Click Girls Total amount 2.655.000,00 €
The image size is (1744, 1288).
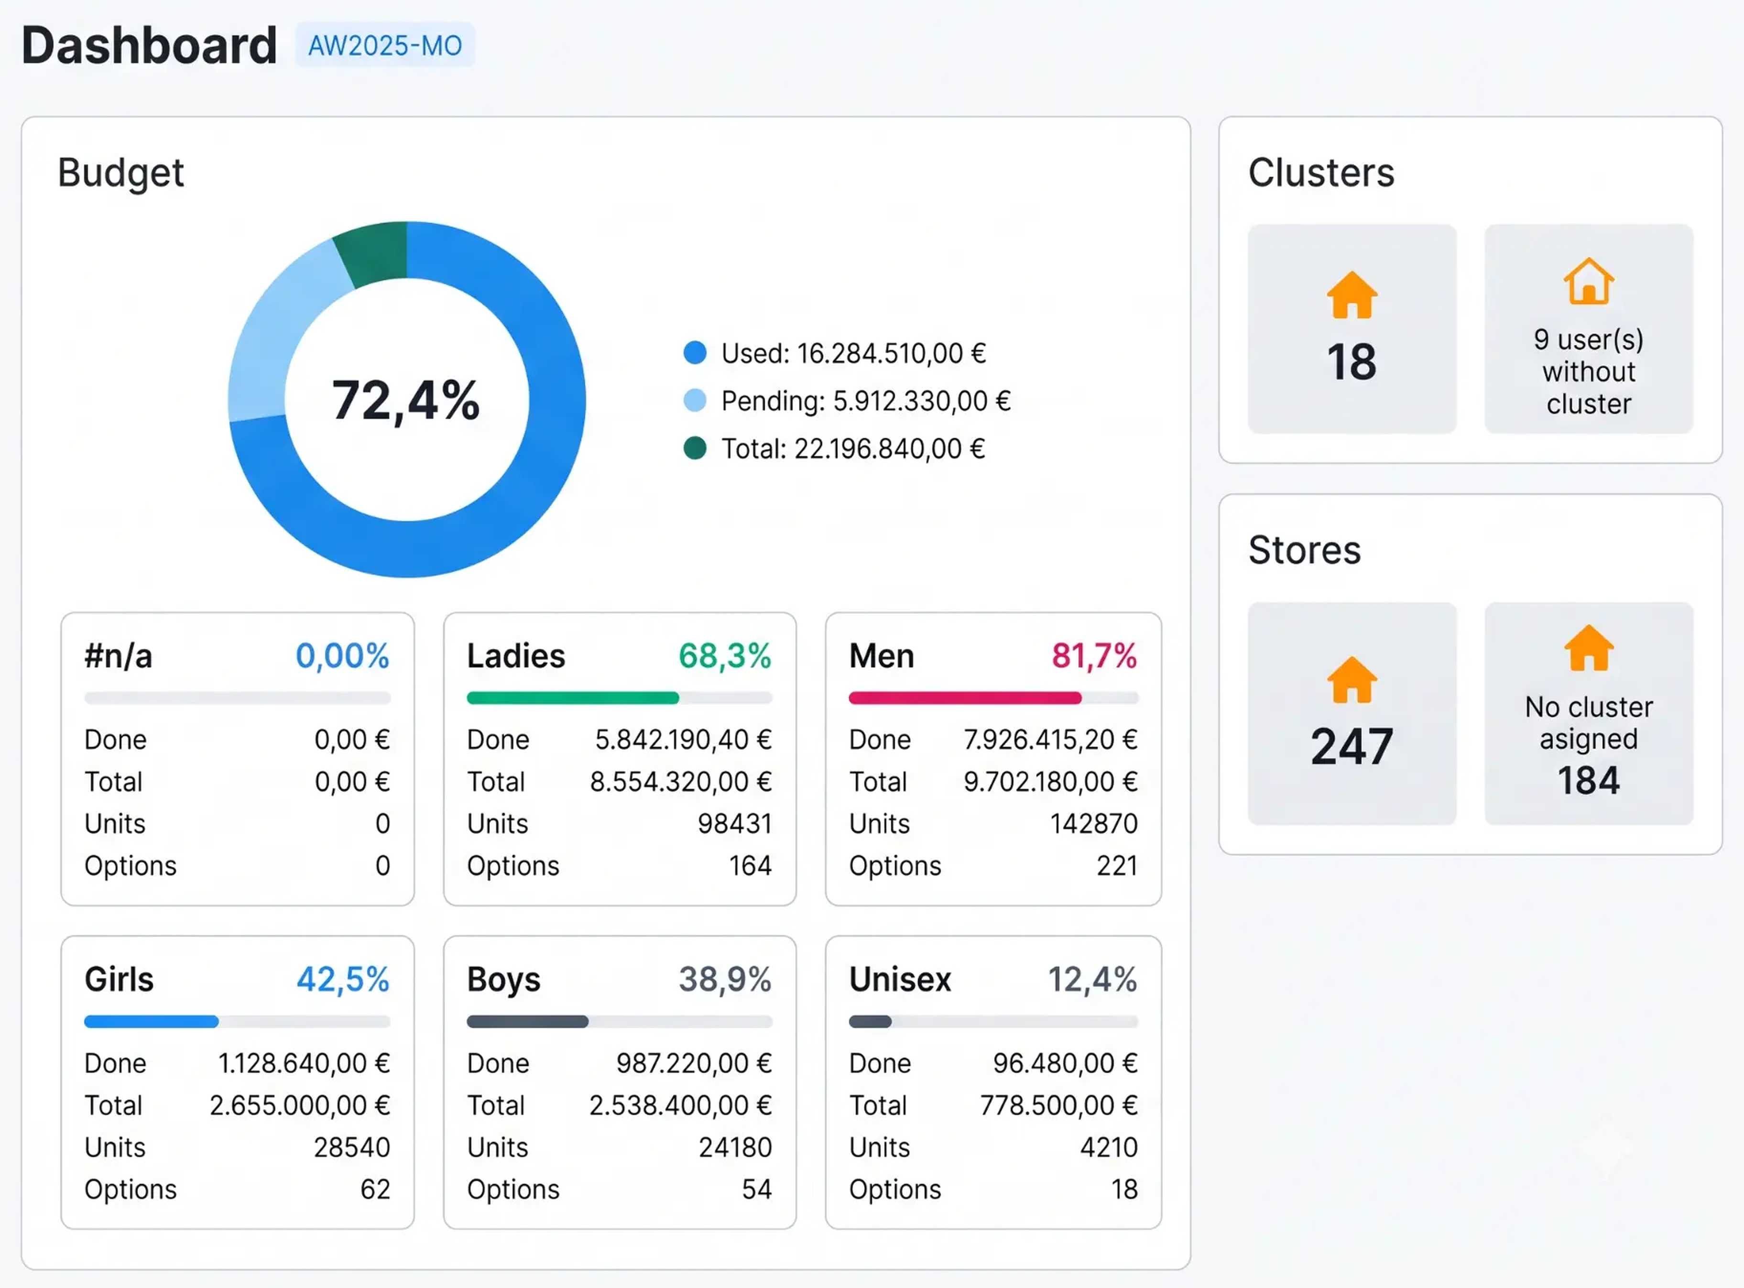click(x=299, y=1105)
